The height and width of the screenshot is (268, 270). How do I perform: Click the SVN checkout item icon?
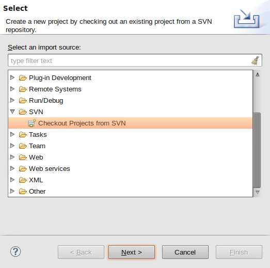tap(32, 123)
